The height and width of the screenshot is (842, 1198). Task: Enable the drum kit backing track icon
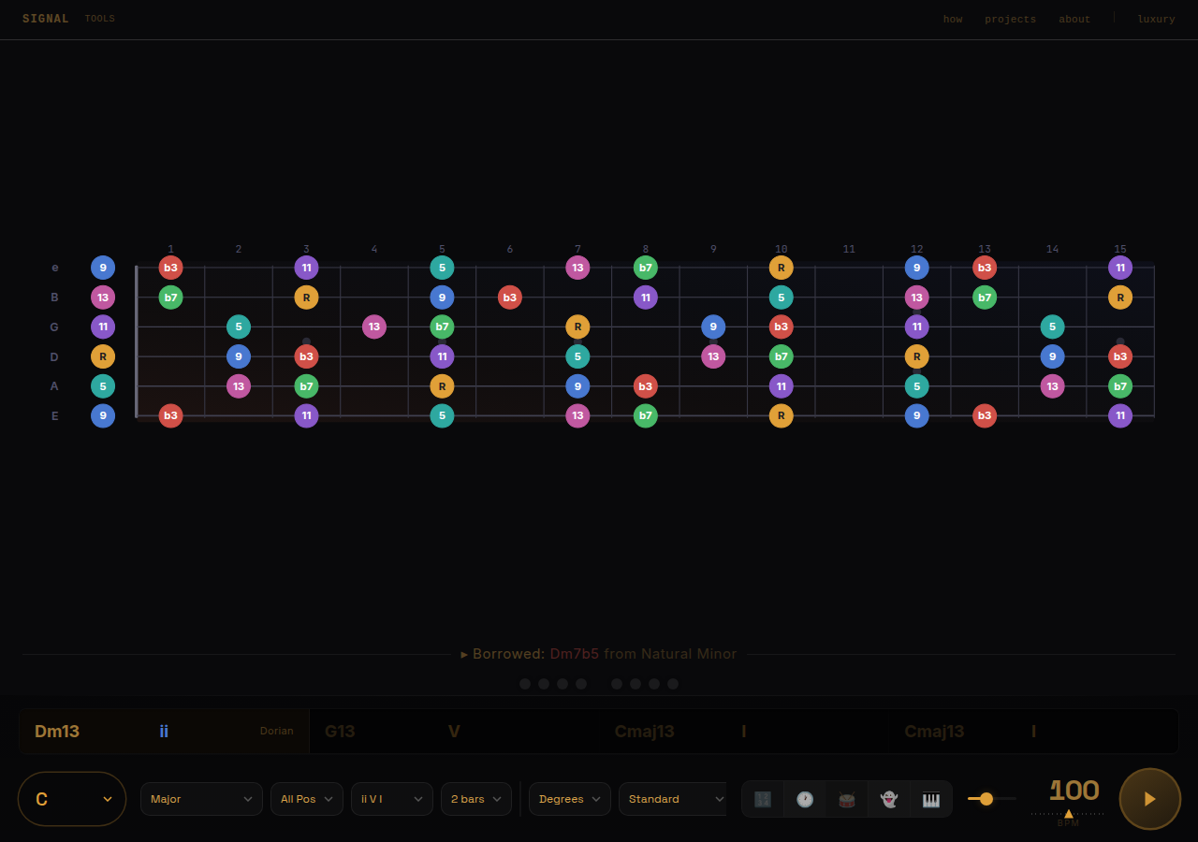(x=846, y=799)
